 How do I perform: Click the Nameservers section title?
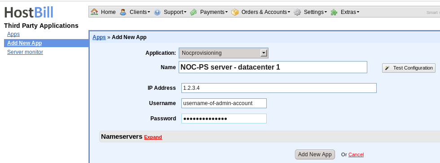(122, 137)
